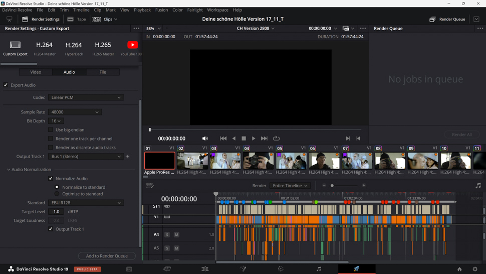
Task: Go to the Fusion page icon
Action: [x=243, y=269]
